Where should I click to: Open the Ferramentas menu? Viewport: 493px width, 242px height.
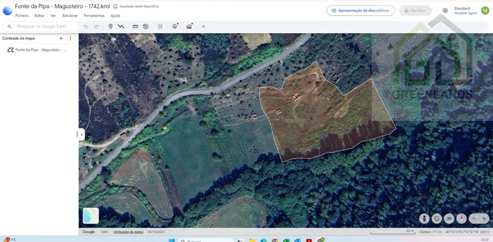pyautogui.click(x=94, y=15)
